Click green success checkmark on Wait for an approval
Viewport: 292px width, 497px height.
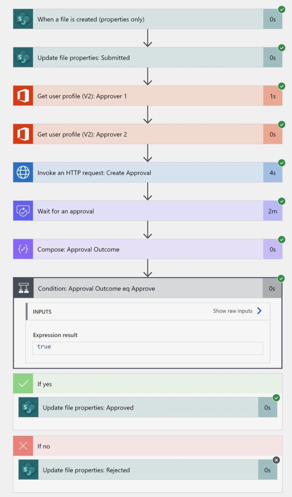(x=282, y=201)
